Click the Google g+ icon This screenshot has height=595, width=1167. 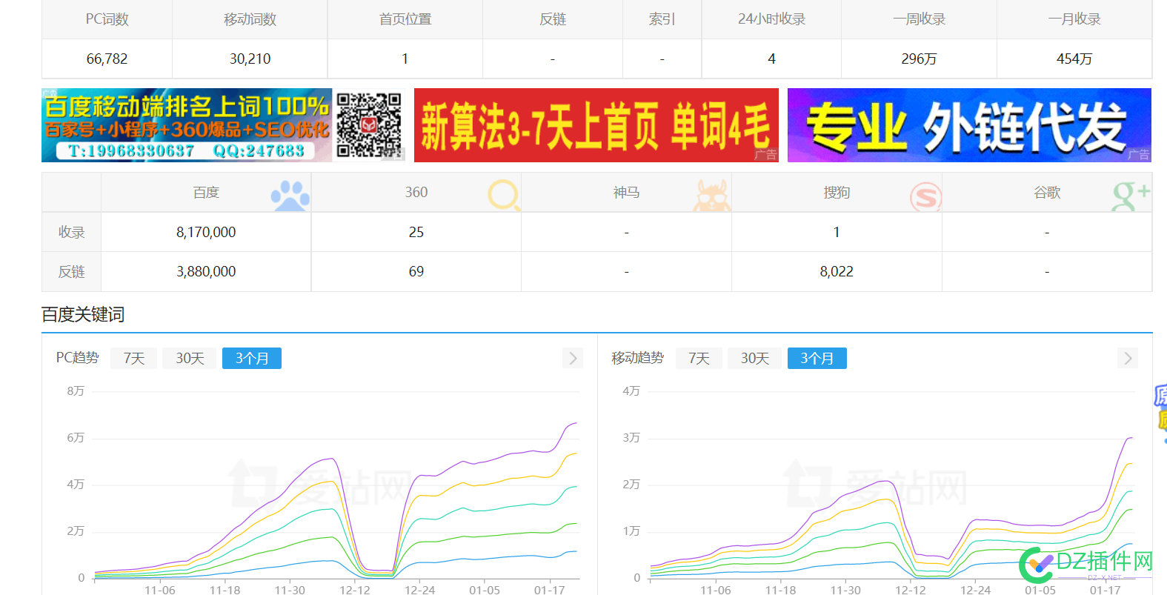[x=1131, y=196]
